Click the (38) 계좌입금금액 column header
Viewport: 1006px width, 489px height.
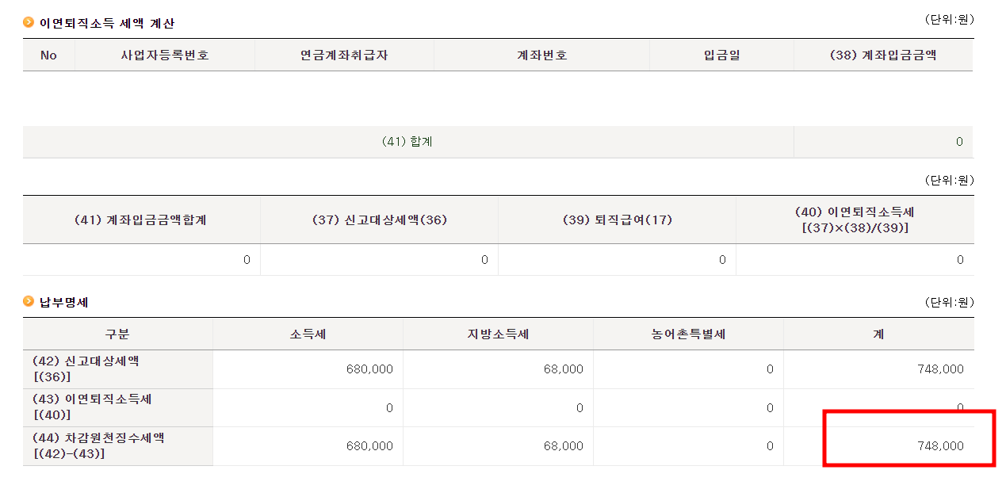[883, 55]
